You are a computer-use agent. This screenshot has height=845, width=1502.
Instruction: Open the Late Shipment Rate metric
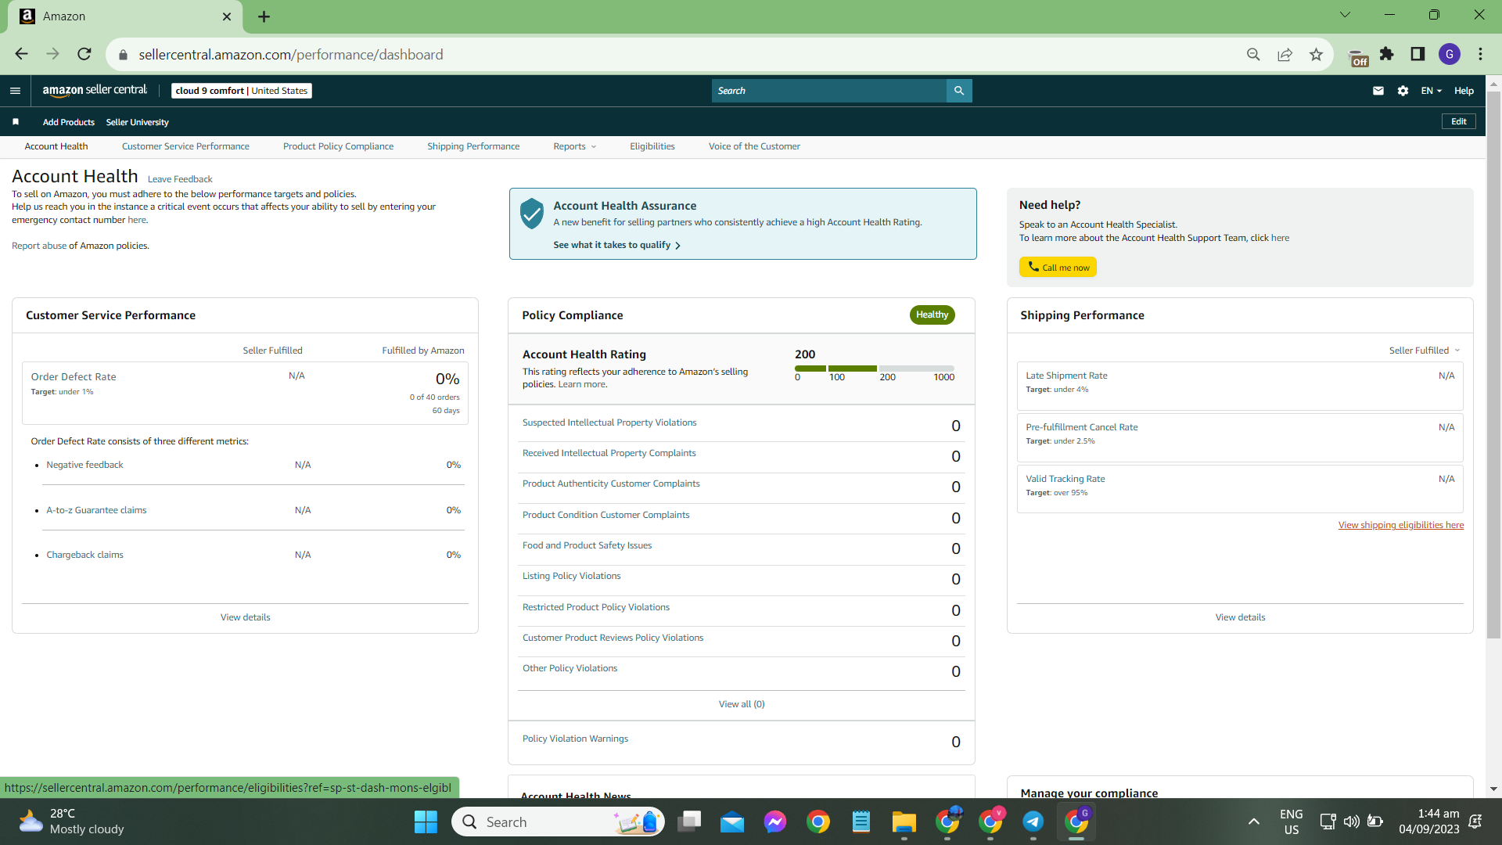tap(1066, 376)
